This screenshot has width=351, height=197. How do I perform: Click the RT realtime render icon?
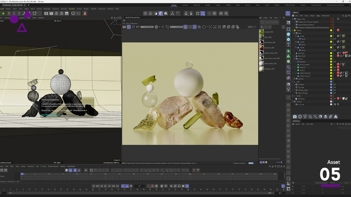[138, 27]
